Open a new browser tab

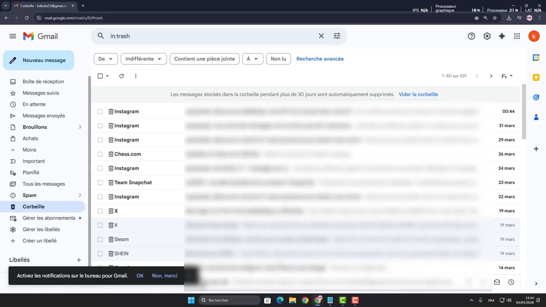(x=83, y=6)
